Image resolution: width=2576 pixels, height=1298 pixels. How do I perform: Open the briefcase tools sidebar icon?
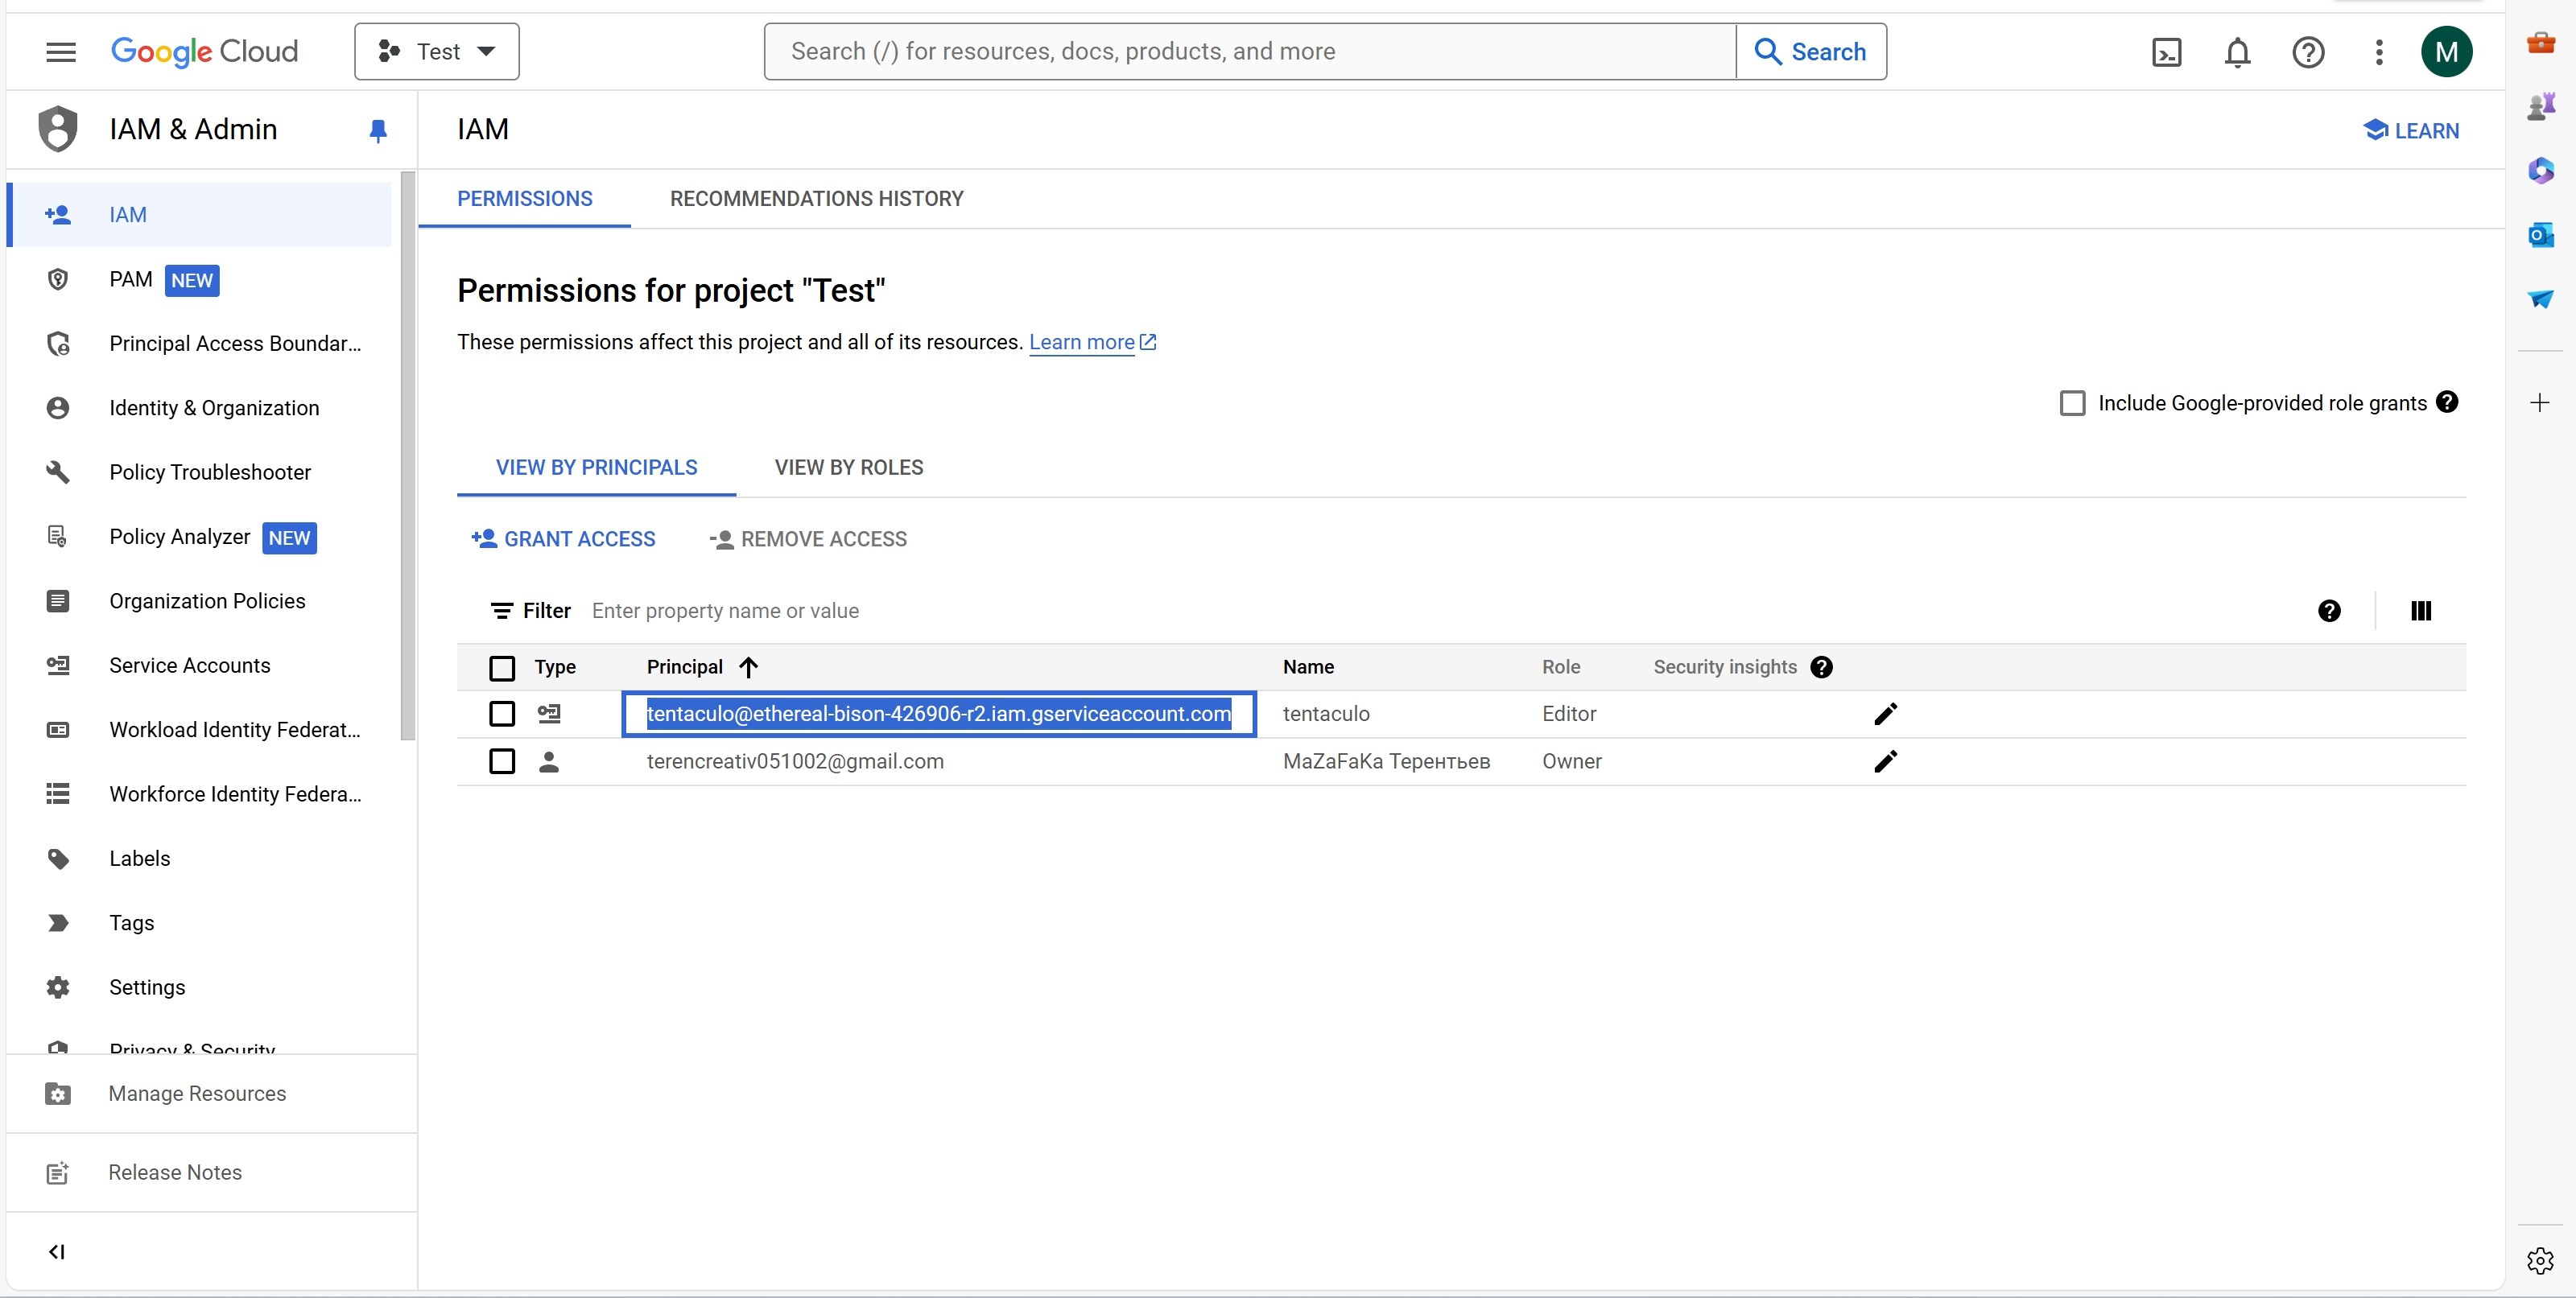(2540, 43)
